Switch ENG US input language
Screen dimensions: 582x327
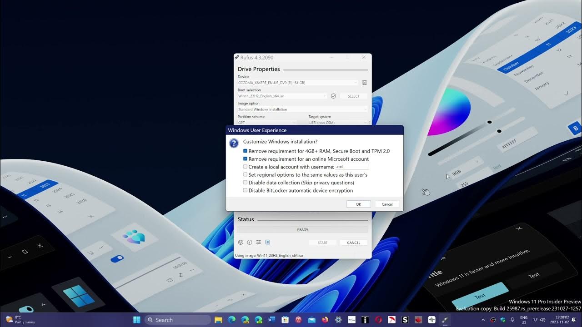[x=524, y=320]
